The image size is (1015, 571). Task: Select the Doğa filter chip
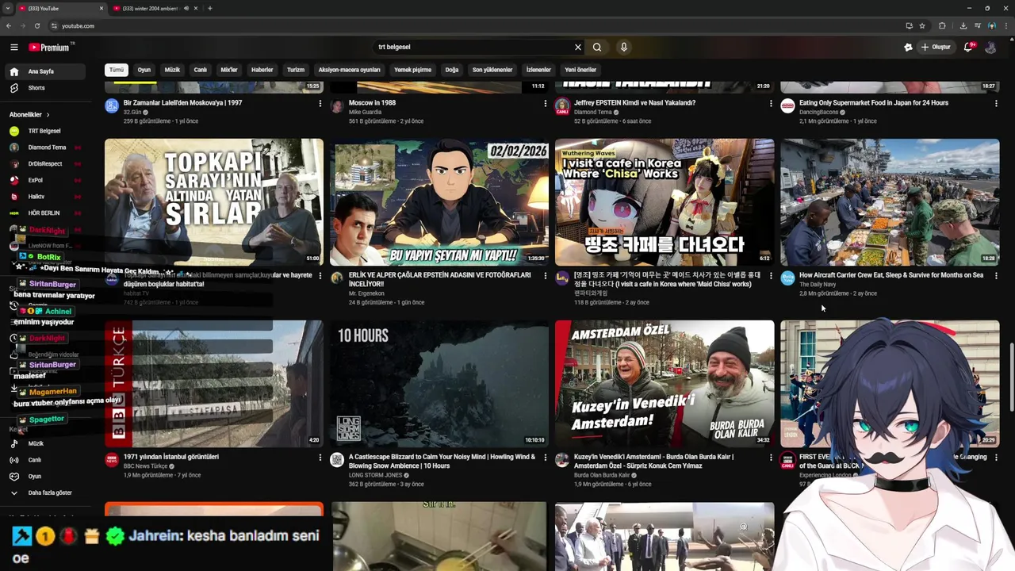452,70
